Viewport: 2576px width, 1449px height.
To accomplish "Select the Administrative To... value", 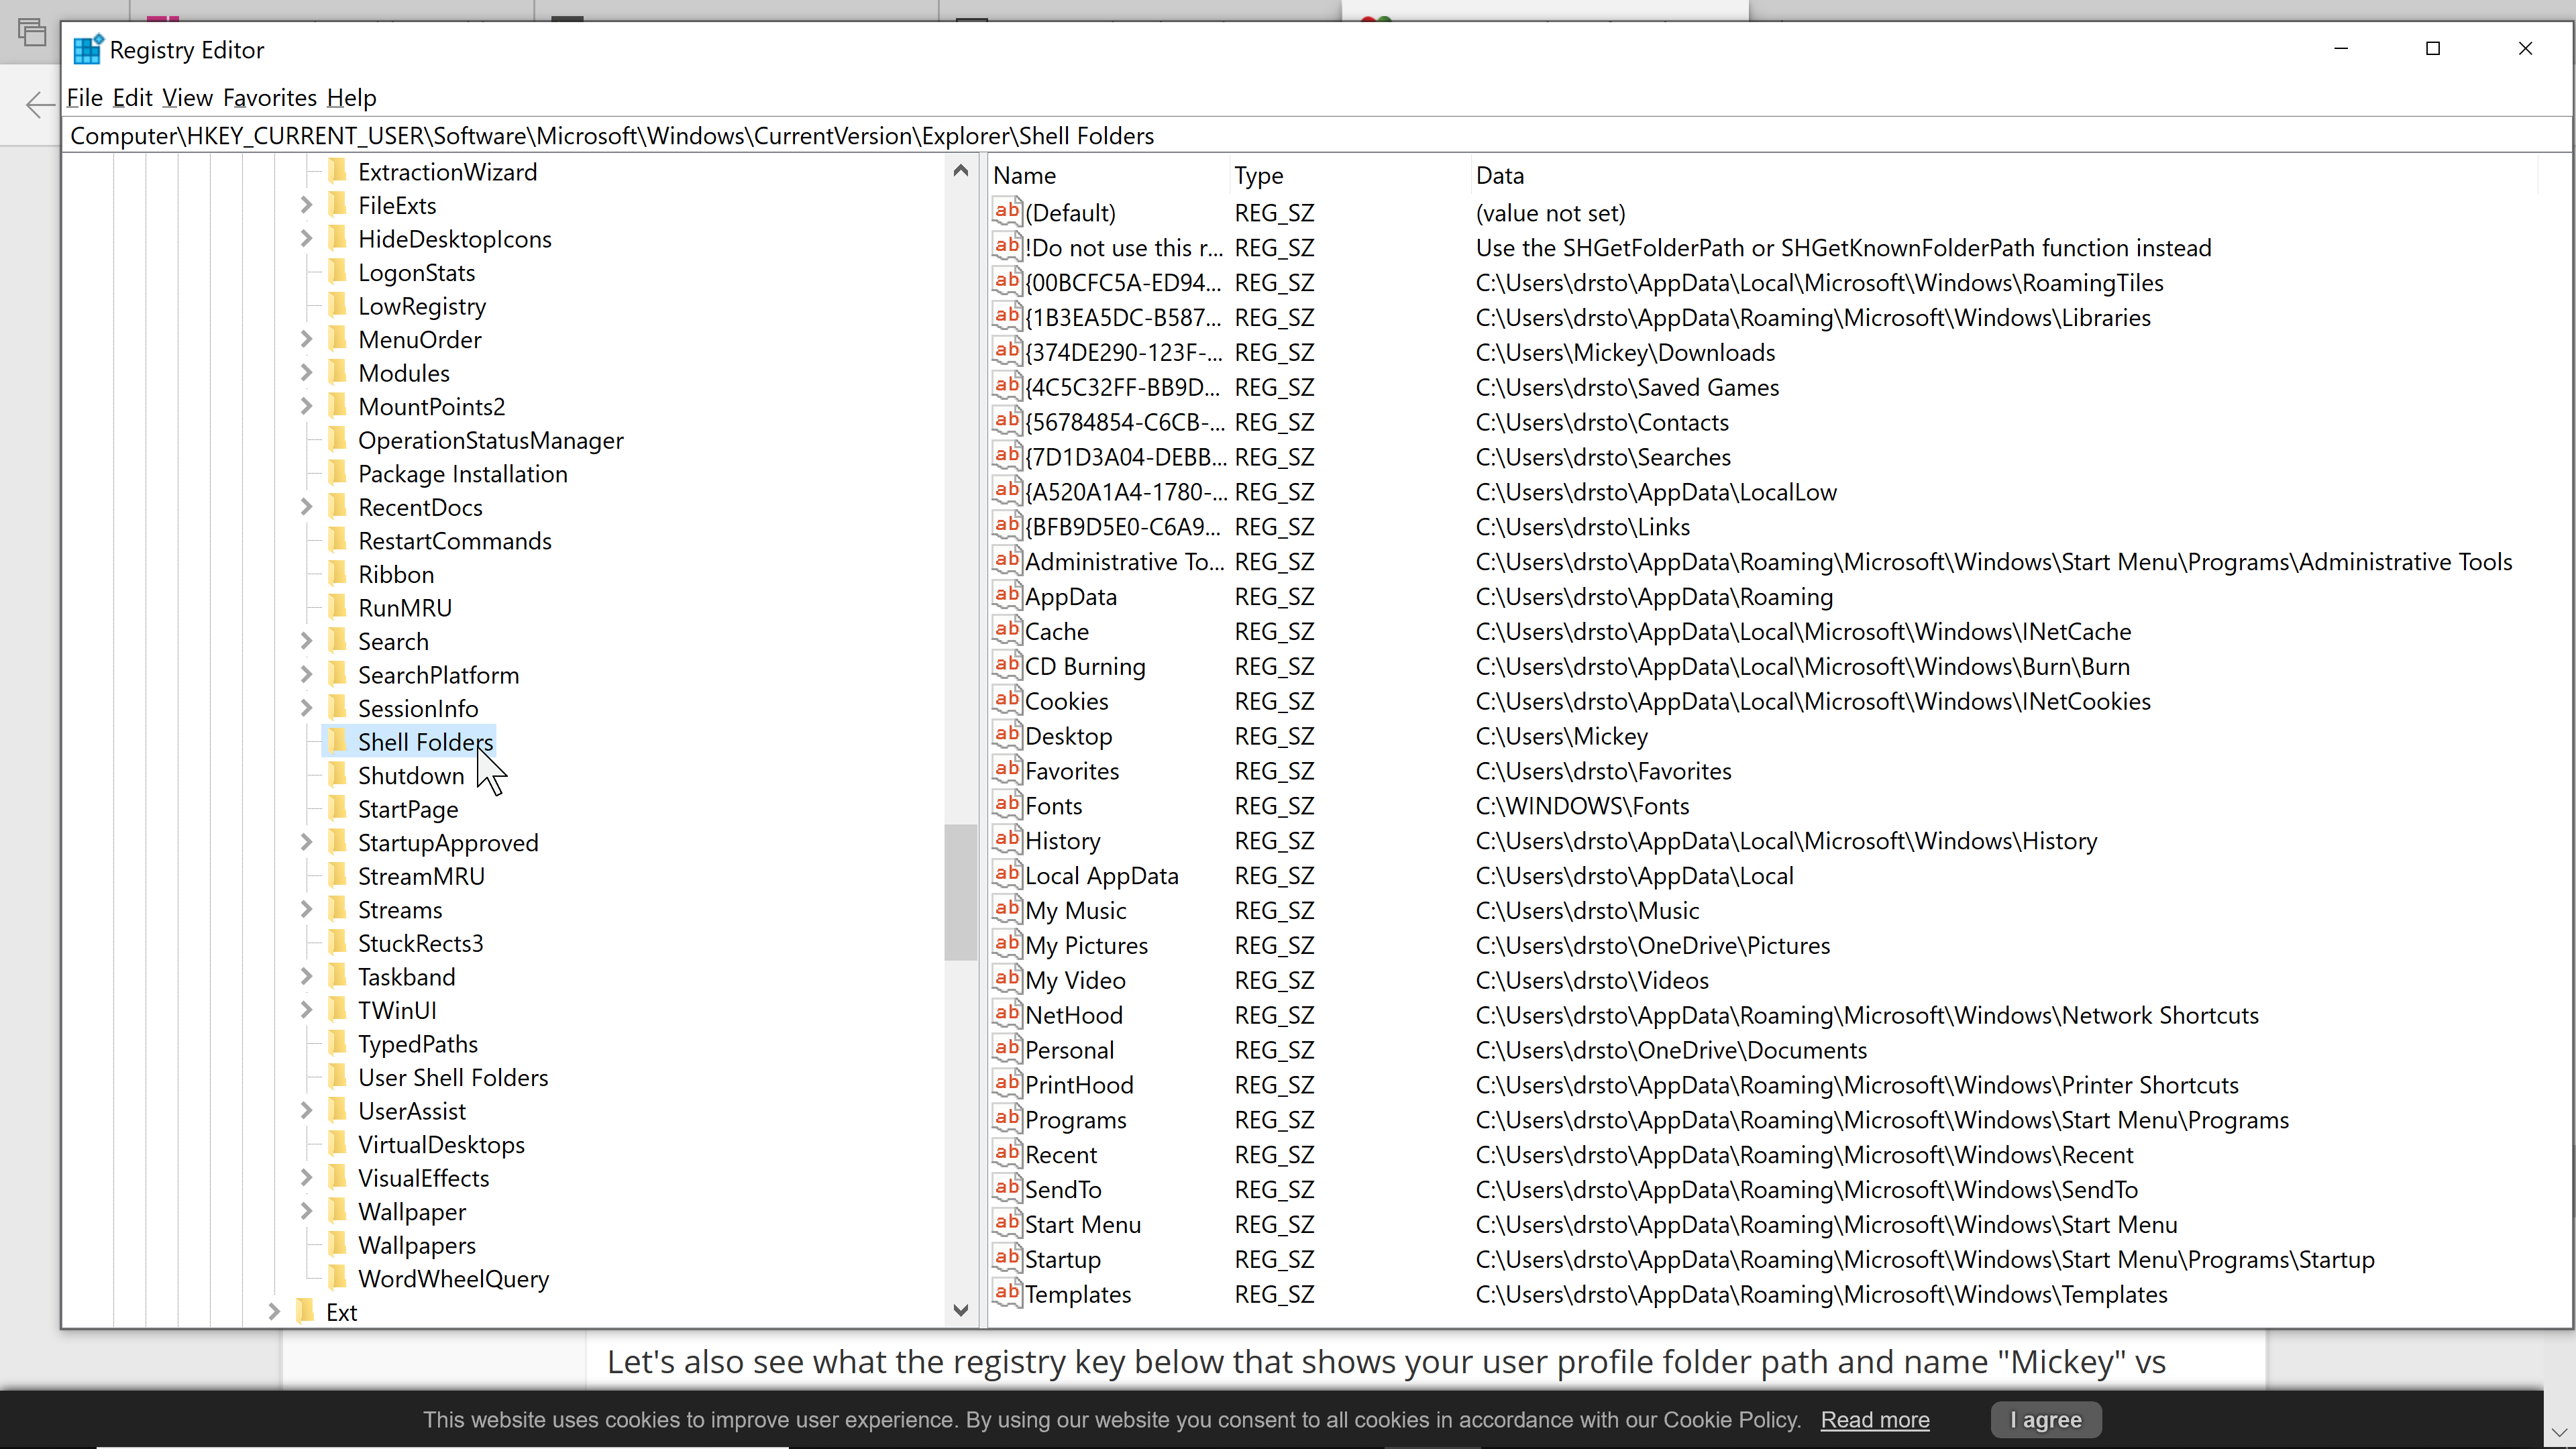I will [1124, 561].
